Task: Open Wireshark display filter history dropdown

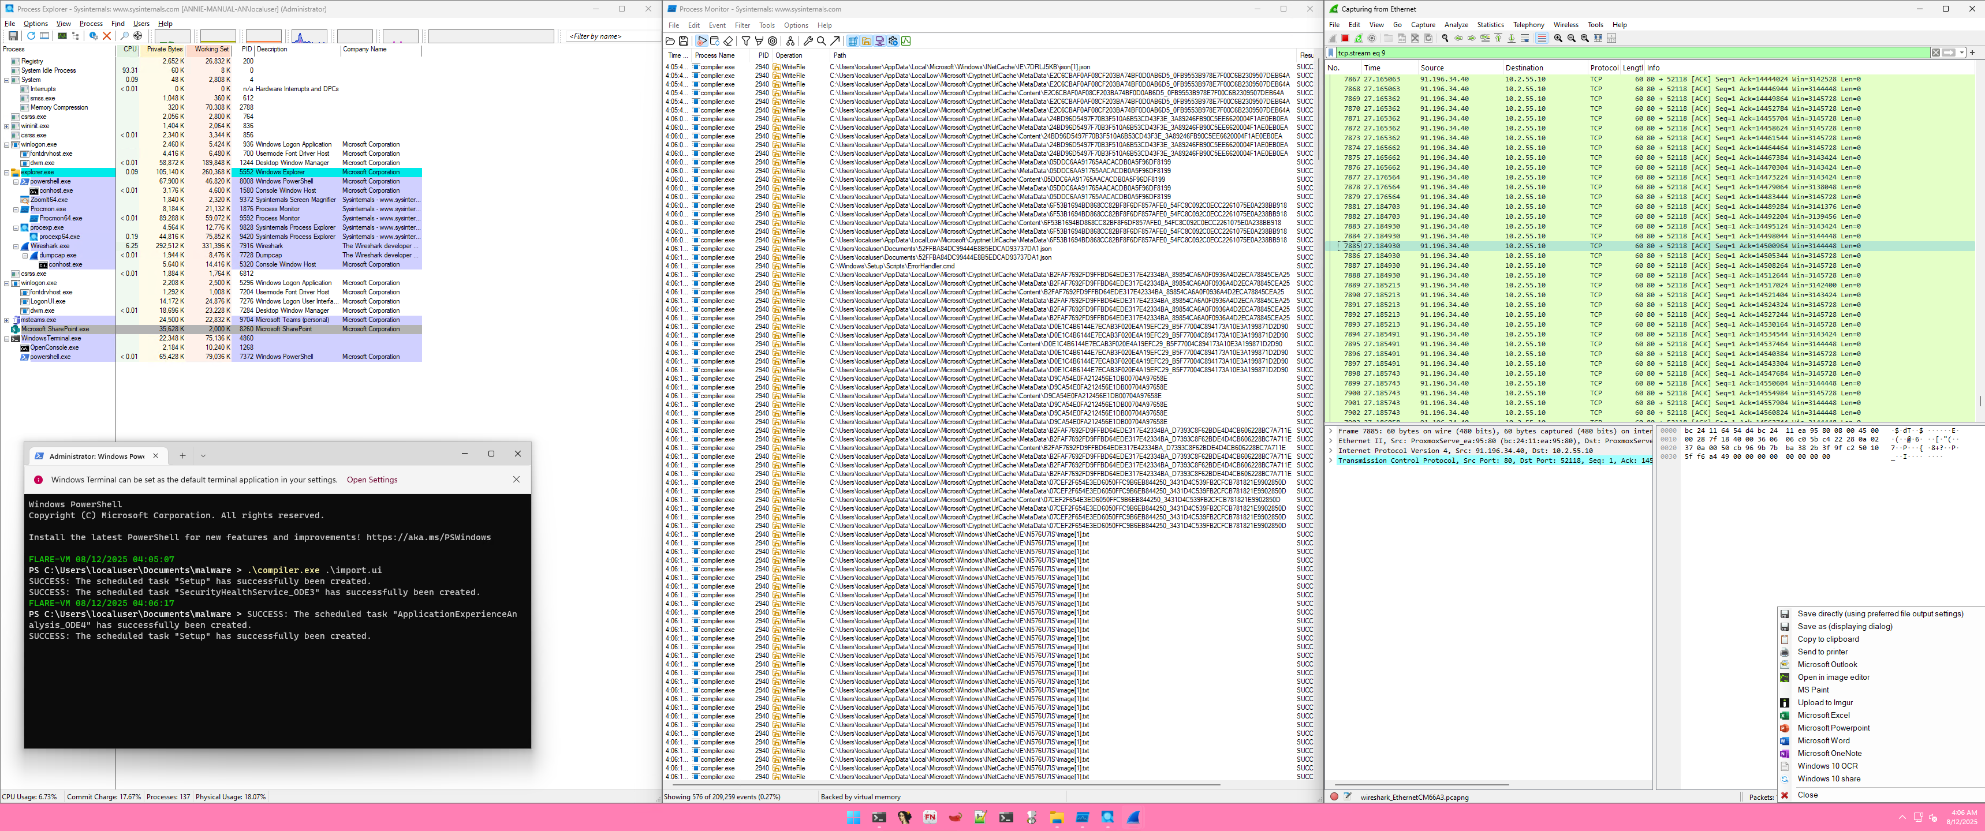Action: [1962, 53]
